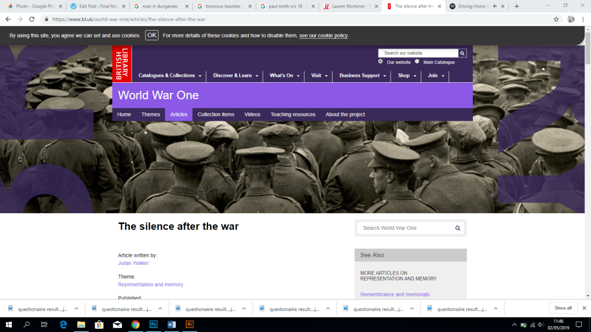The width and height of the screenshot is (591, 332).
Task: Click the speaker icon in the system tray
Action: 540,324
